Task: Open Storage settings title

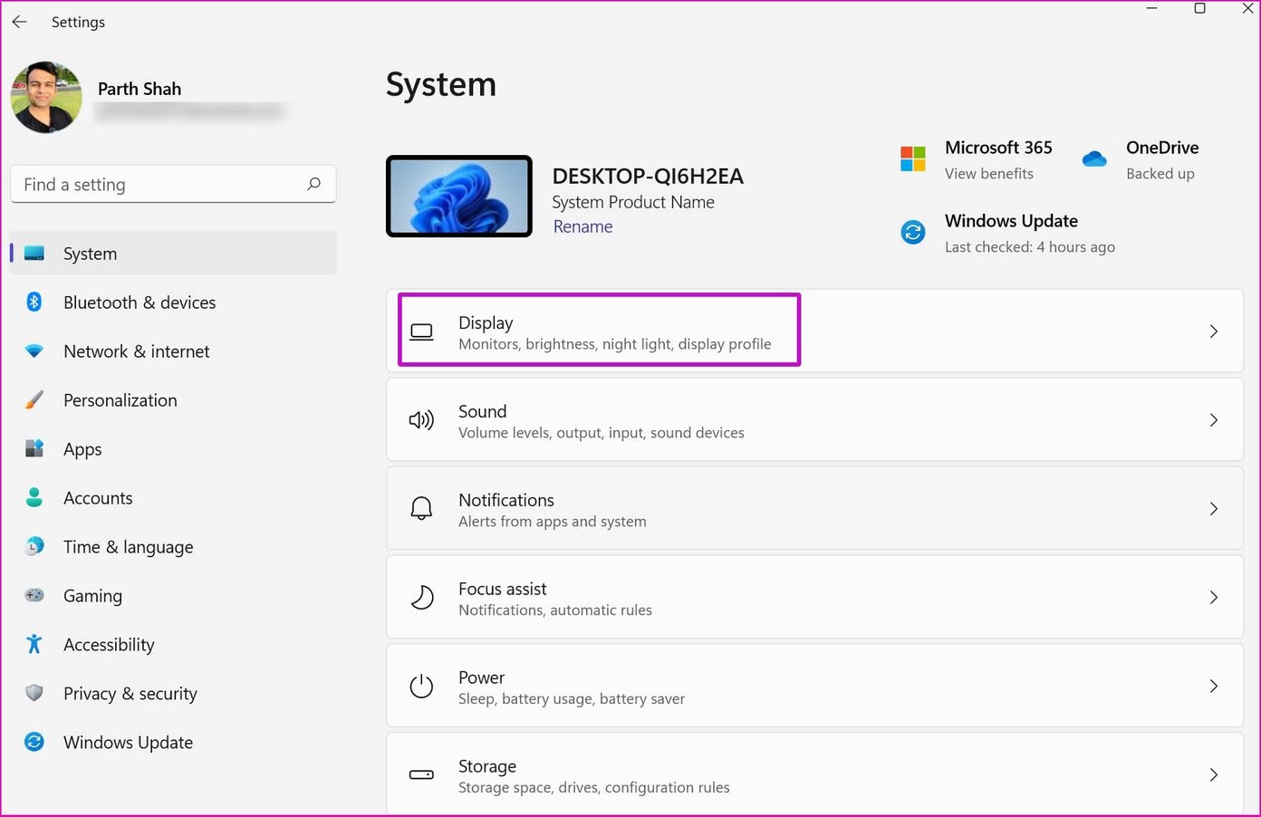Action: pyautogui.click(x=486, y=766)
